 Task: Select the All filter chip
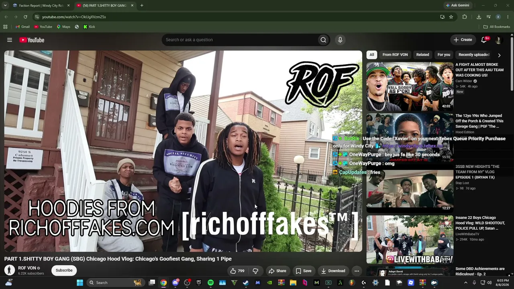click(372, 55)
